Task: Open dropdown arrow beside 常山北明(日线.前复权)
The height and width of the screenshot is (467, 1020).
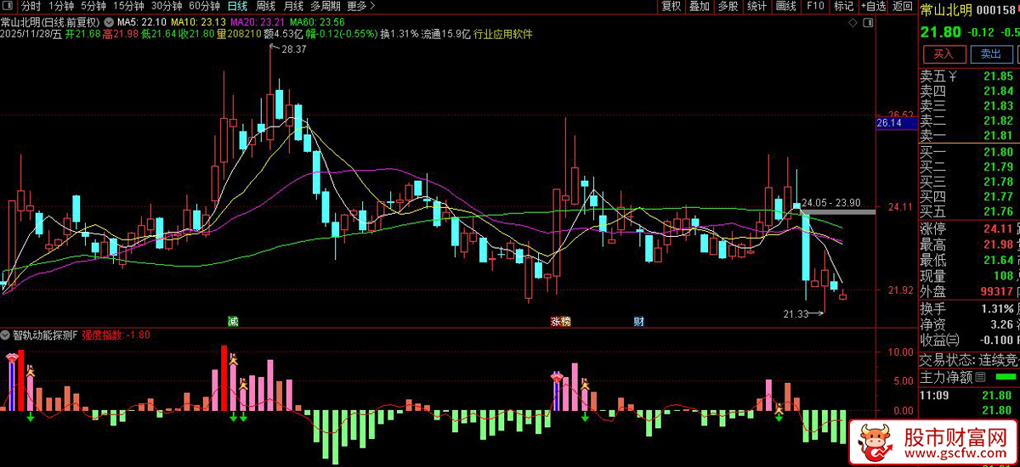Action: [x=107, y=20]
